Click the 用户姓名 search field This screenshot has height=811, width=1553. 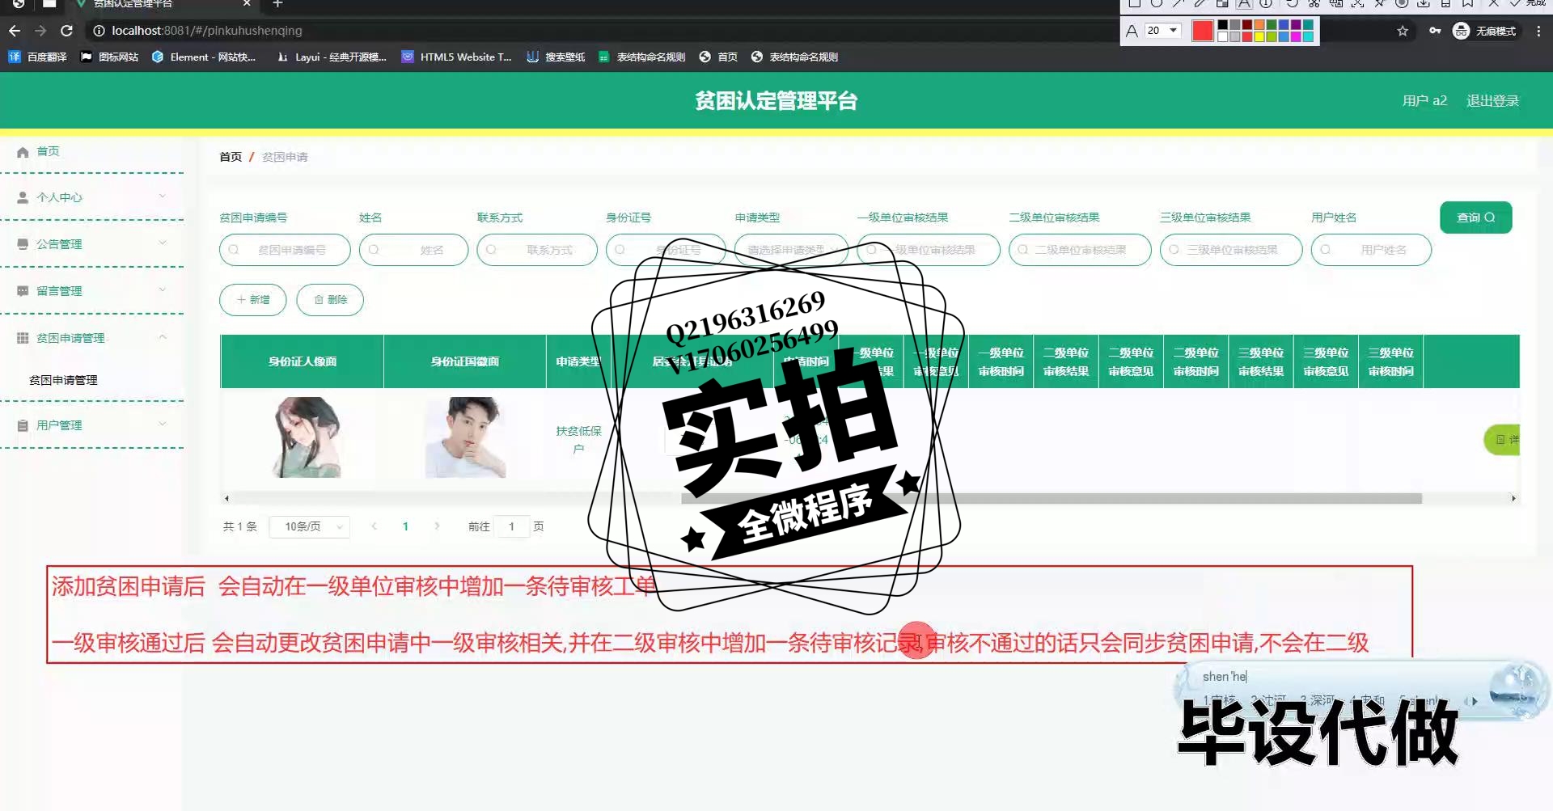click(1371, 250)
